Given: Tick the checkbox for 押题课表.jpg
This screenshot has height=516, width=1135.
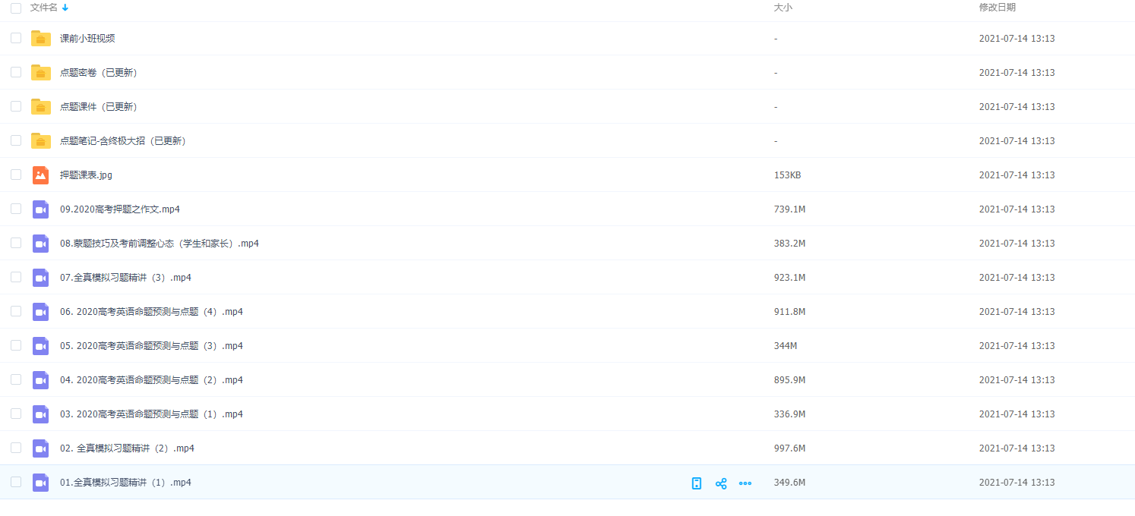Looking at the screenshot, I should (x=16, y=175).
